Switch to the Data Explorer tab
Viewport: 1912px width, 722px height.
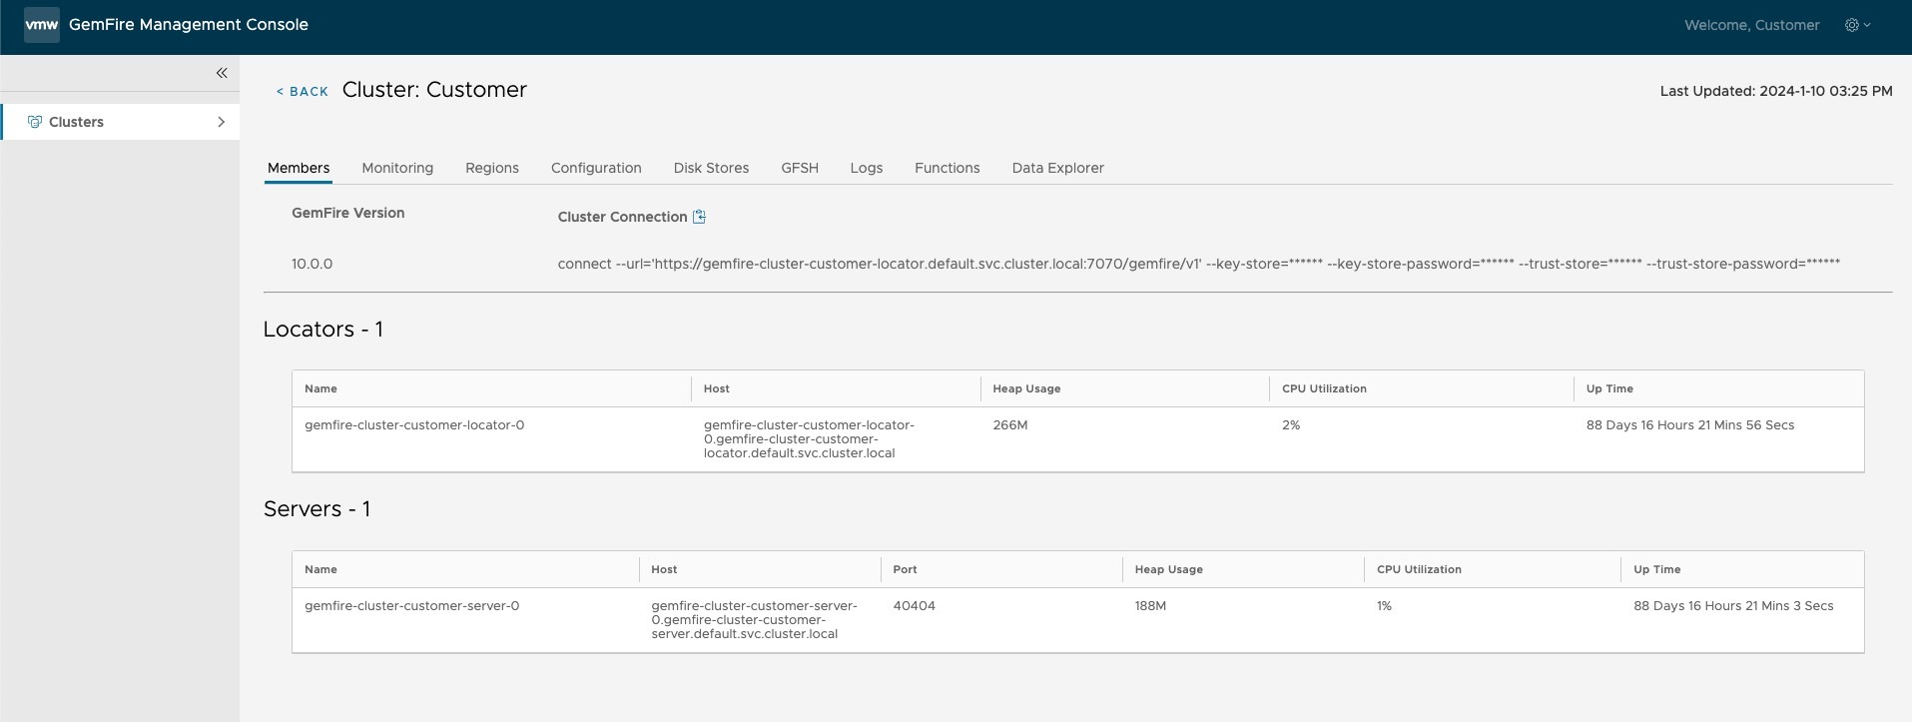[1058, 168]
